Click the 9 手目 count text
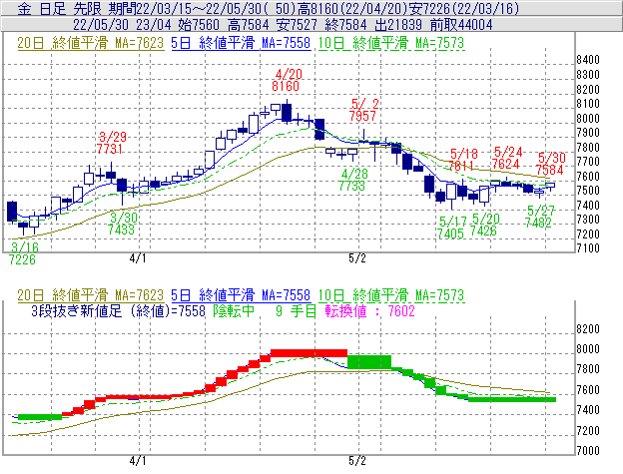Viewport: 623px width, 474px height. pos(296,310)
